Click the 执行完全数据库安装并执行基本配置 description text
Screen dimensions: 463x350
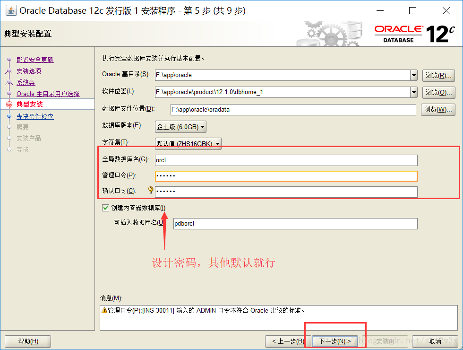tap(154, 58)
